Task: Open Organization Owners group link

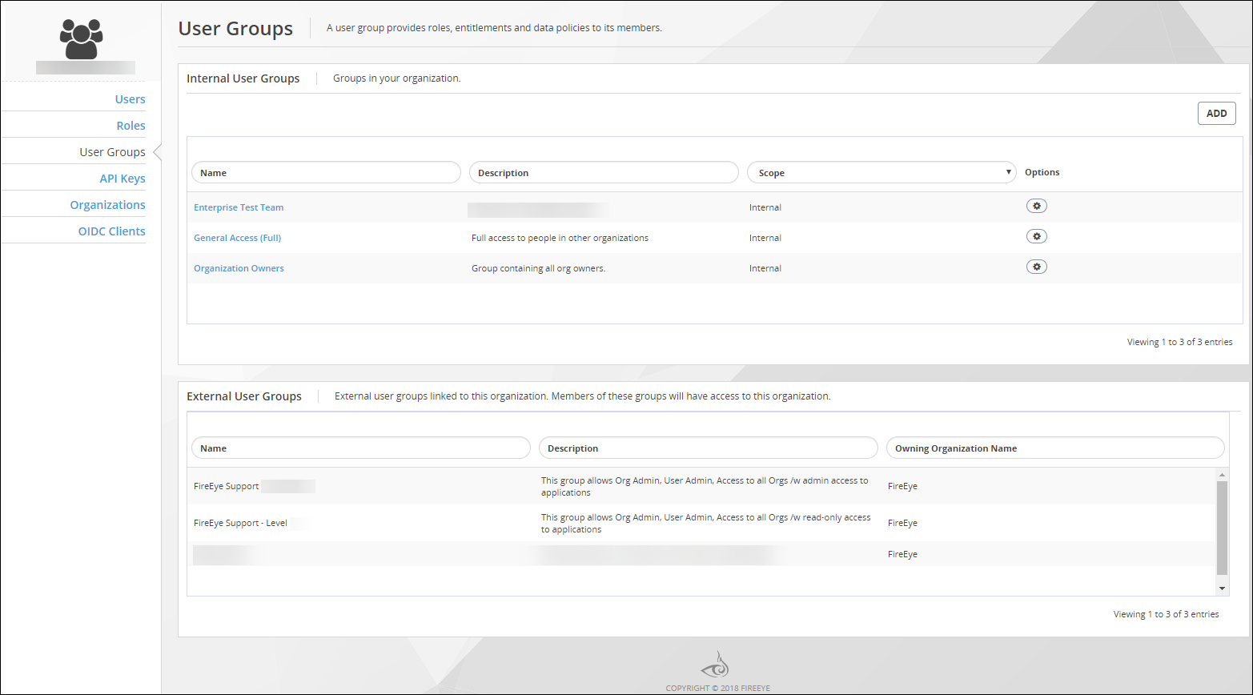Action: pos(239,268)
